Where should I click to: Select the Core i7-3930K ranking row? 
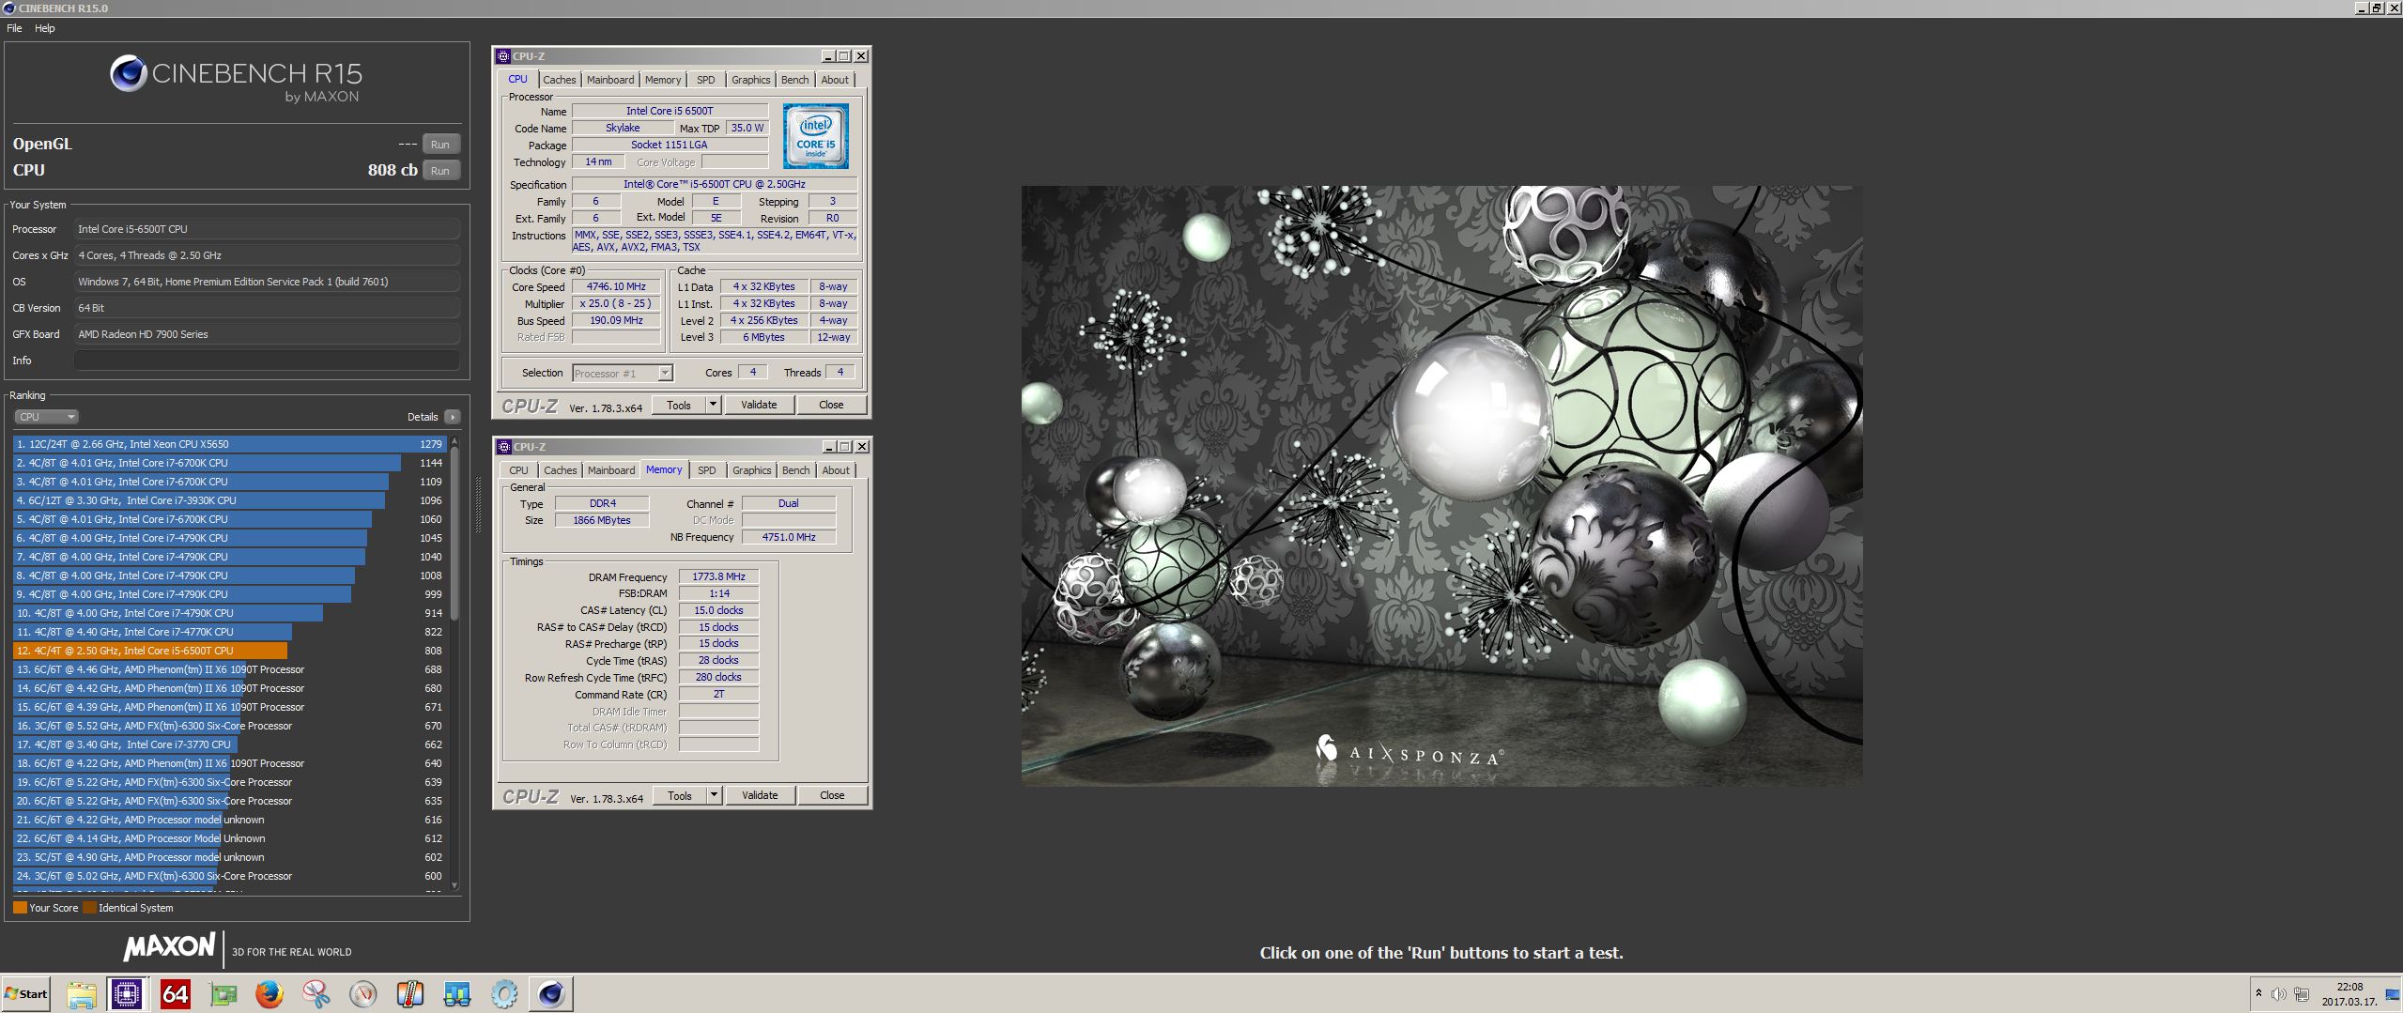click(230, 500)
